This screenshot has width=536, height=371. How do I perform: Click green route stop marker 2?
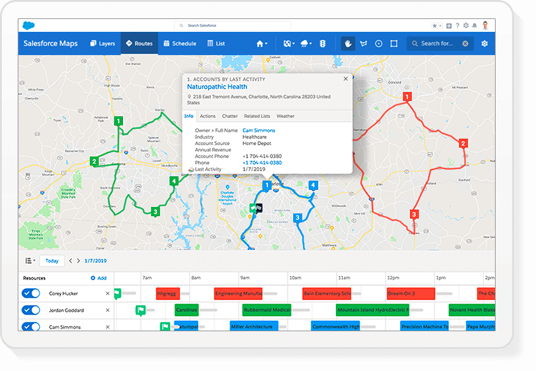[94, 162]
